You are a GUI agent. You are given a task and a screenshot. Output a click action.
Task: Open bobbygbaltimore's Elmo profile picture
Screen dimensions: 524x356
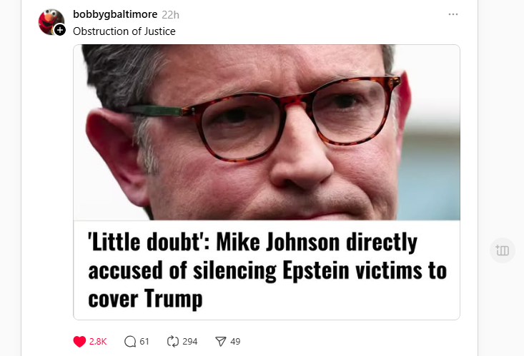(x=51, y=21)
